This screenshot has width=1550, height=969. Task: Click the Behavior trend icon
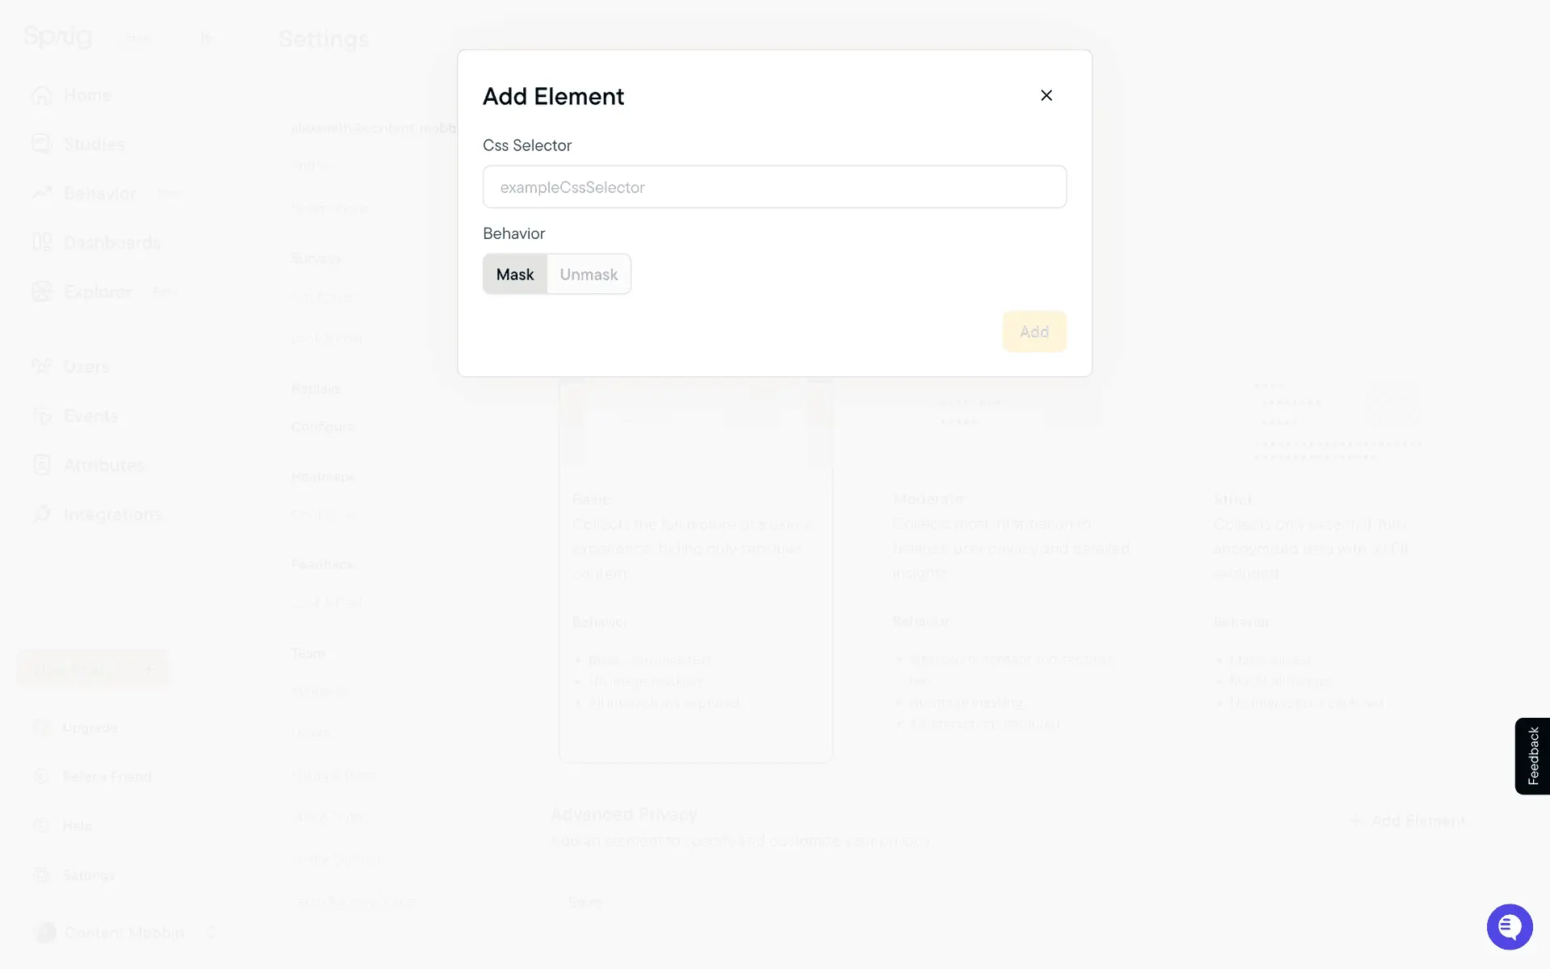coord(42,194)
